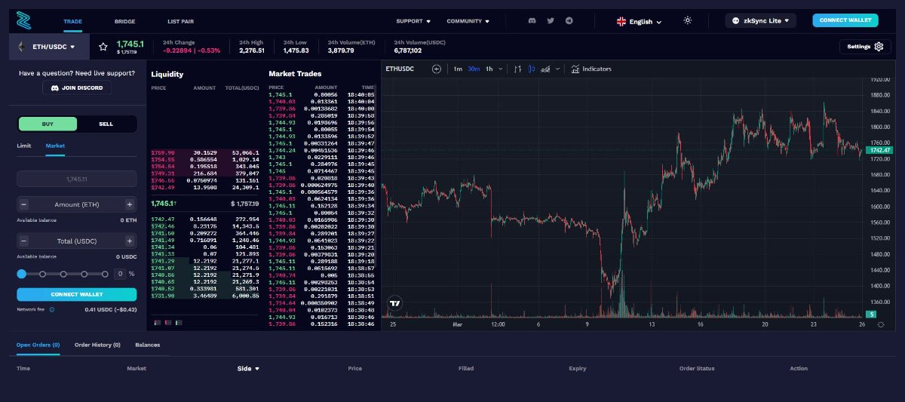
Task: Click the percentage slider handle at start
Action: pos(22,274)
